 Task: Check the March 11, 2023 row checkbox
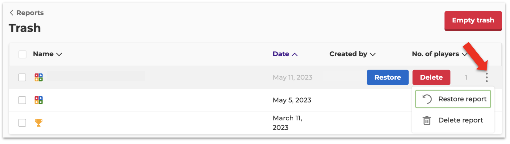22,123
